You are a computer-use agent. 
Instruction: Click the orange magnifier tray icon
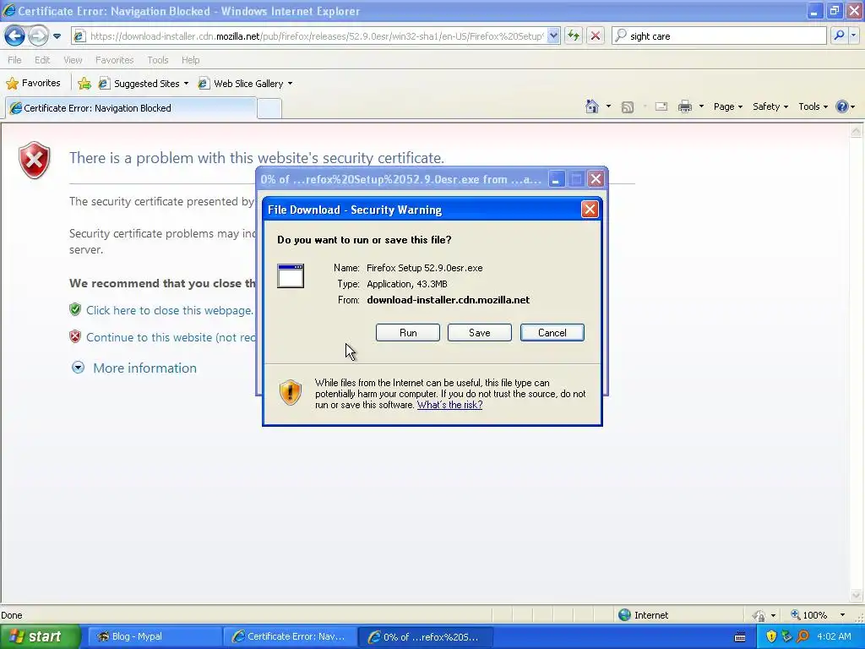pos(802,637)
